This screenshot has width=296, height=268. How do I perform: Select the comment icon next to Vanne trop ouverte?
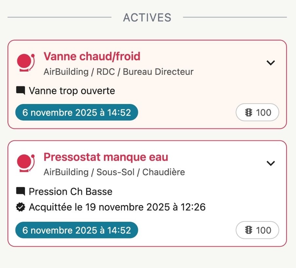20,91
